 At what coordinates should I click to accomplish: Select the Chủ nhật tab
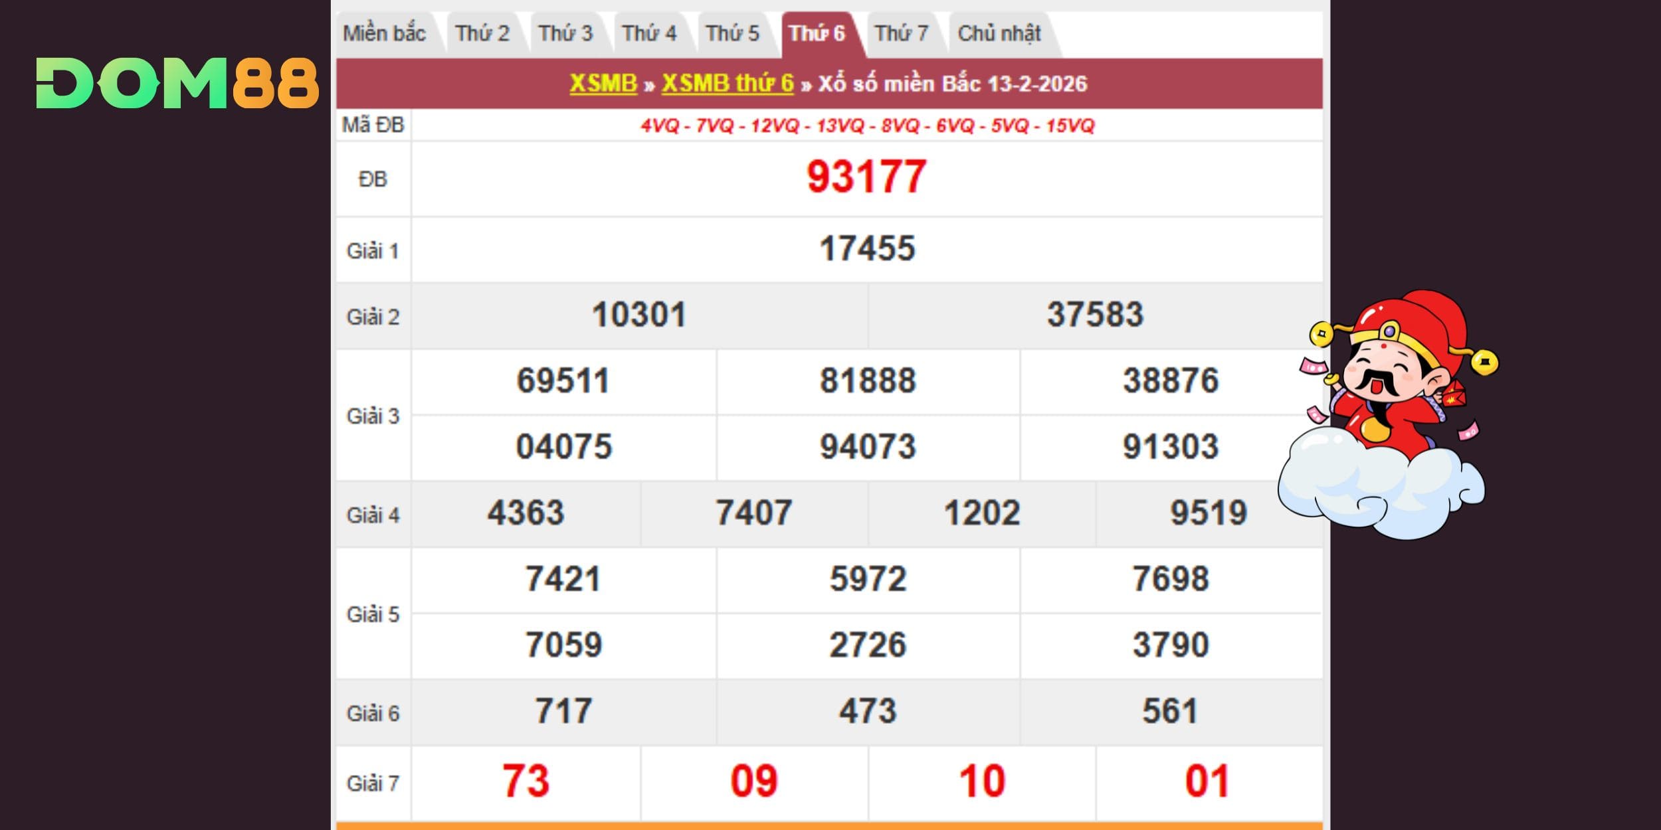pyautogui.click(x=999, y=33)
